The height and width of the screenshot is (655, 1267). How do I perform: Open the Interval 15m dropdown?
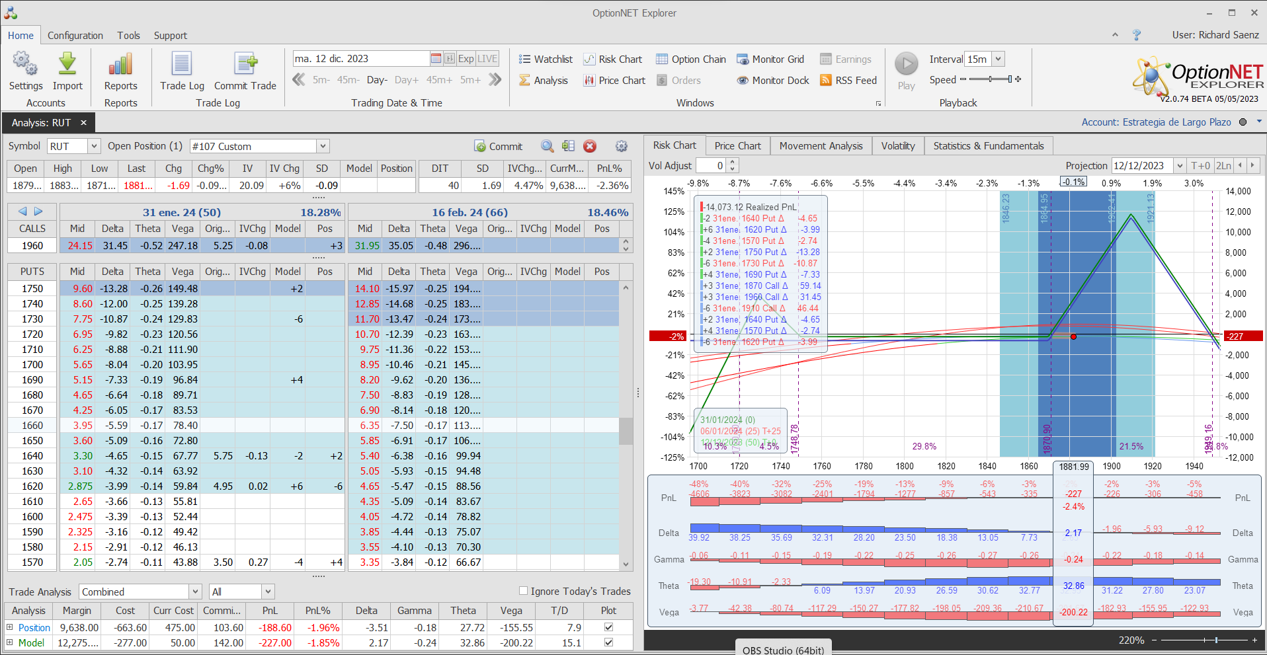[999, 59]
